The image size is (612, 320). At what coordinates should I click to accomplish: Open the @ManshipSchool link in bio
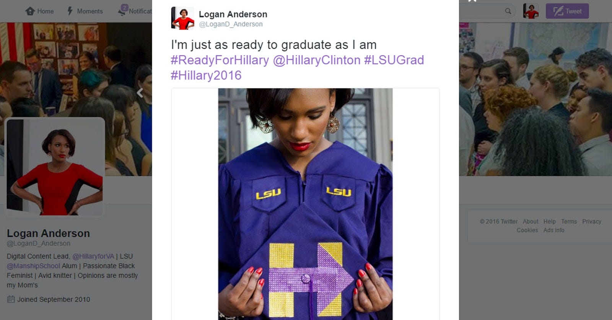(x=33, y=266)
